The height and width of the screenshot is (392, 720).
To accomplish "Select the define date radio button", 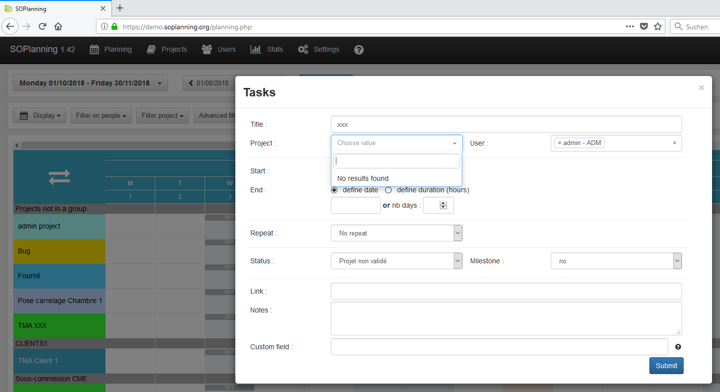I will click(x=334, y=190).
